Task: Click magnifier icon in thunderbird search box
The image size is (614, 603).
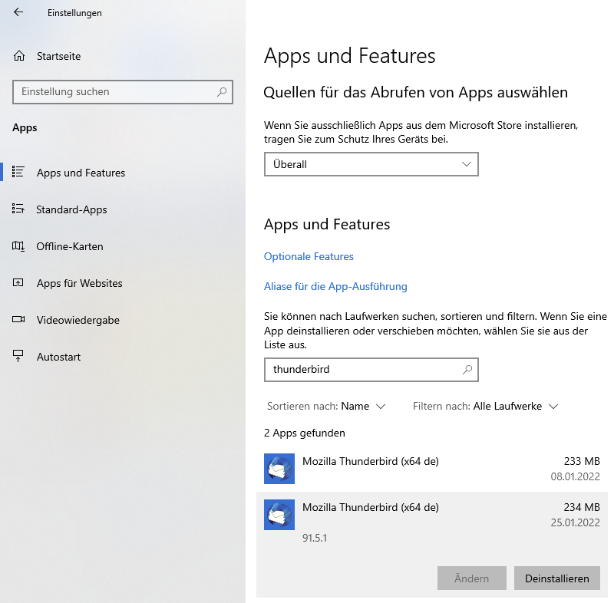Action: tap(467, 369)
